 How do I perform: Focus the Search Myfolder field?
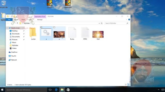117,23
